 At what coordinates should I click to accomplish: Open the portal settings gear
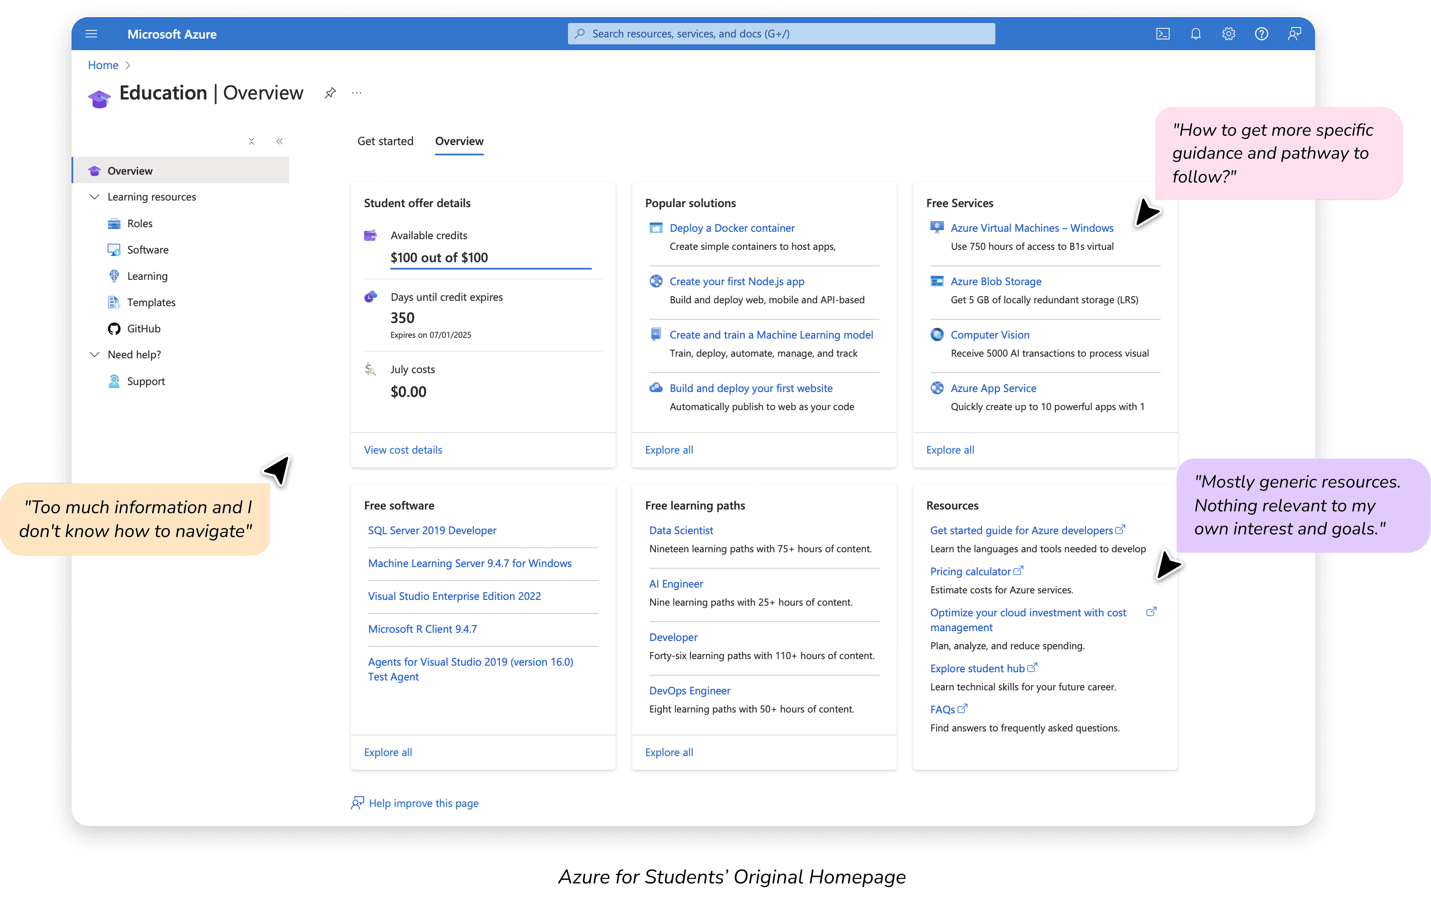coord(1228,34)
